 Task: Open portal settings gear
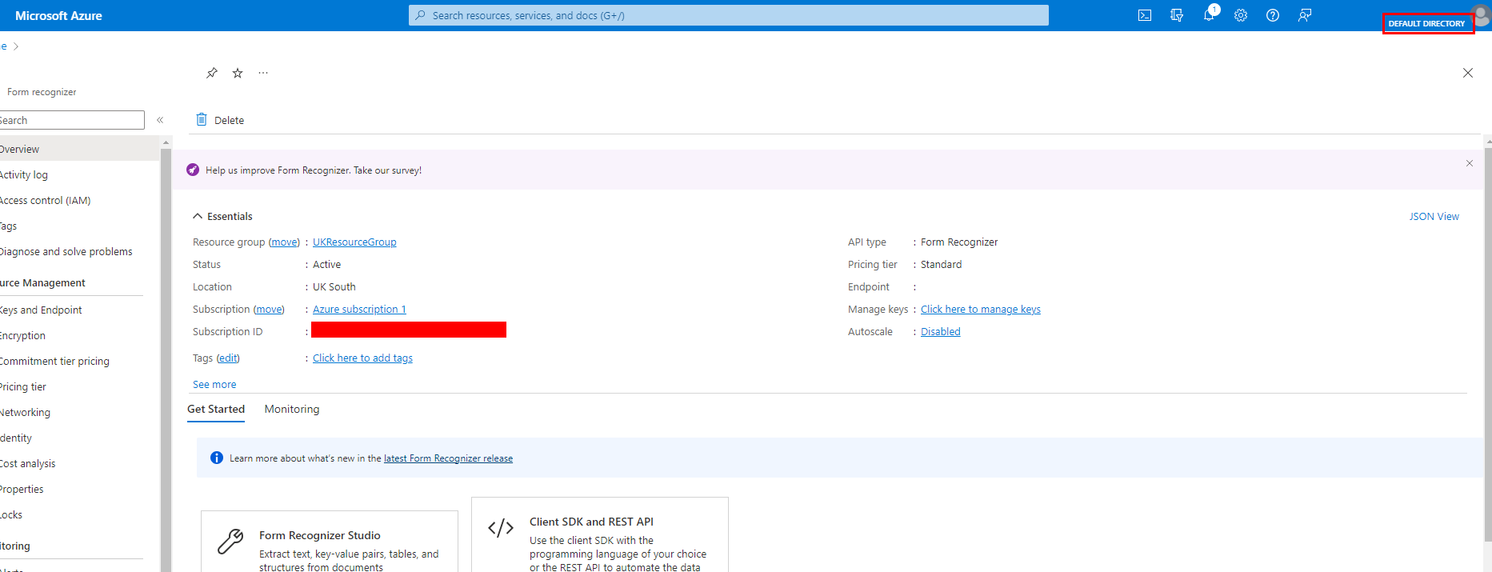click(x=1241, y=15)
